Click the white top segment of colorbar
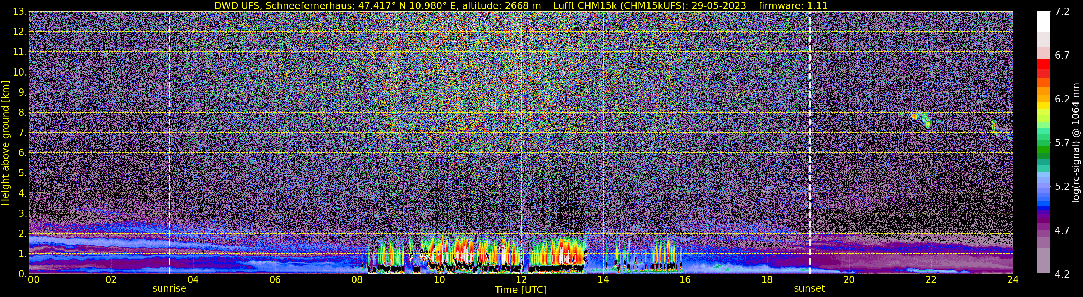This screenshot has height=297, width=1083. [x=1043, y=21]
